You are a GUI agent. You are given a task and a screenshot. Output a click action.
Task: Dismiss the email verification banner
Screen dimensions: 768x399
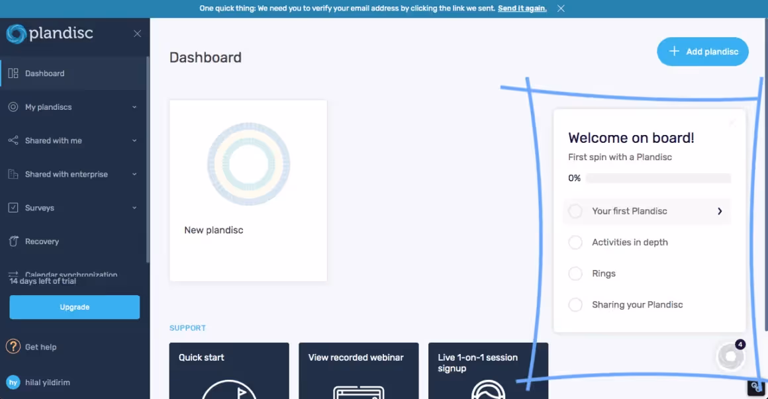(561, 9)
